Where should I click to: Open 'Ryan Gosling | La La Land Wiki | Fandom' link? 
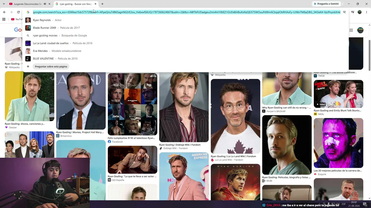pyautogui.click(x=233, y=156)
